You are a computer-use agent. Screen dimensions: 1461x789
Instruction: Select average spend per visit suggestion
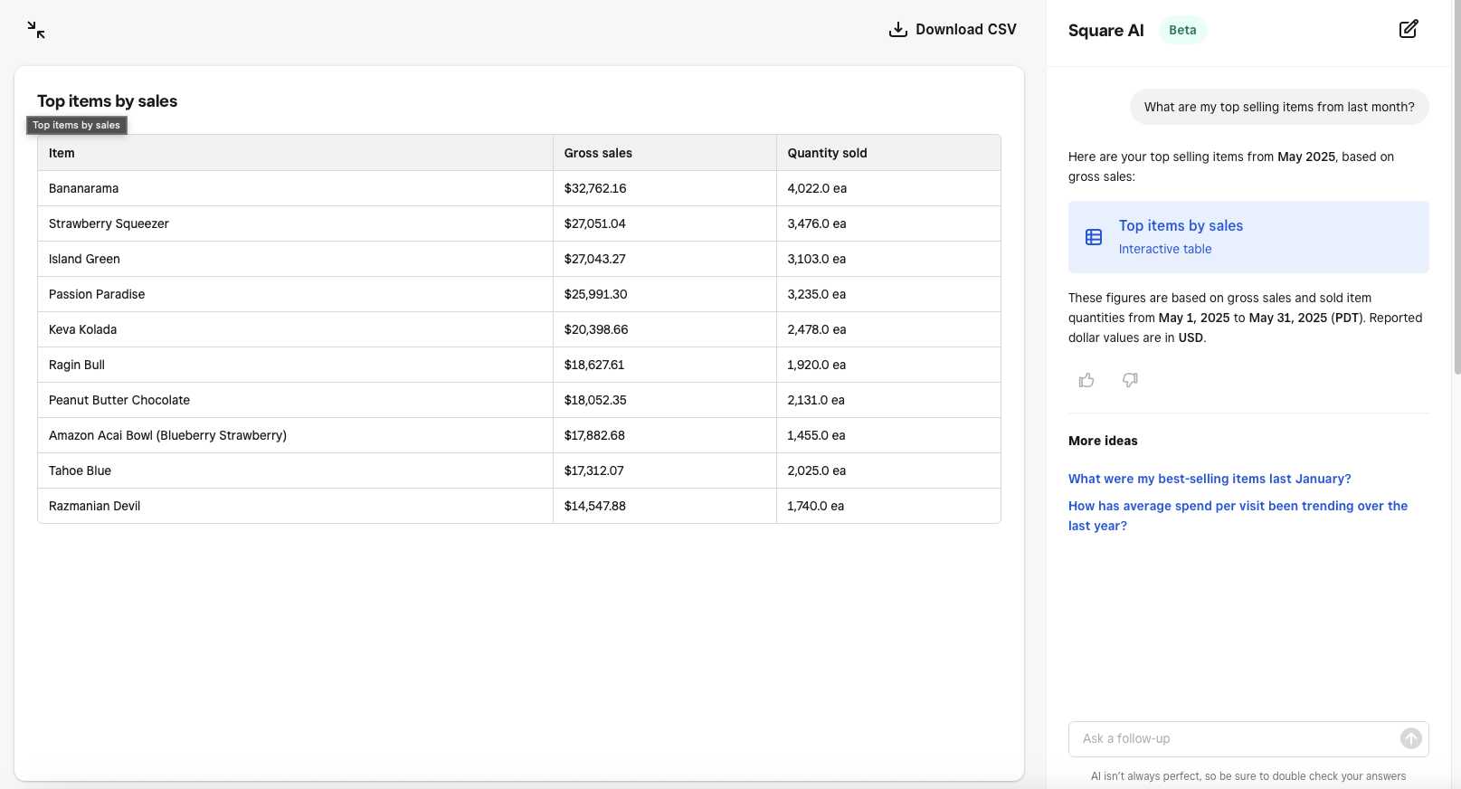click(1237, 515)
